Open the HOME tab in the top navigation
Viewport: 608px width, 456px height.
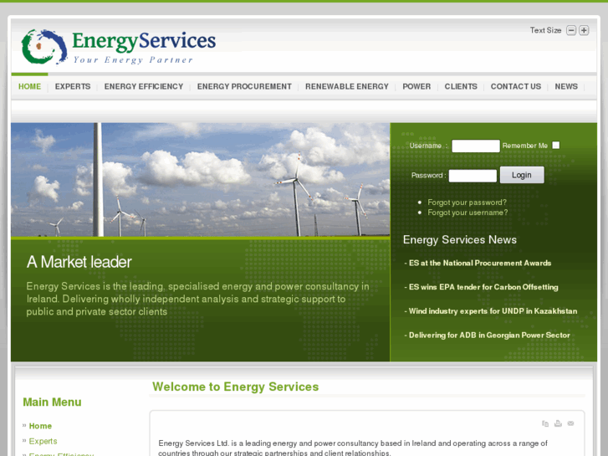29,86
